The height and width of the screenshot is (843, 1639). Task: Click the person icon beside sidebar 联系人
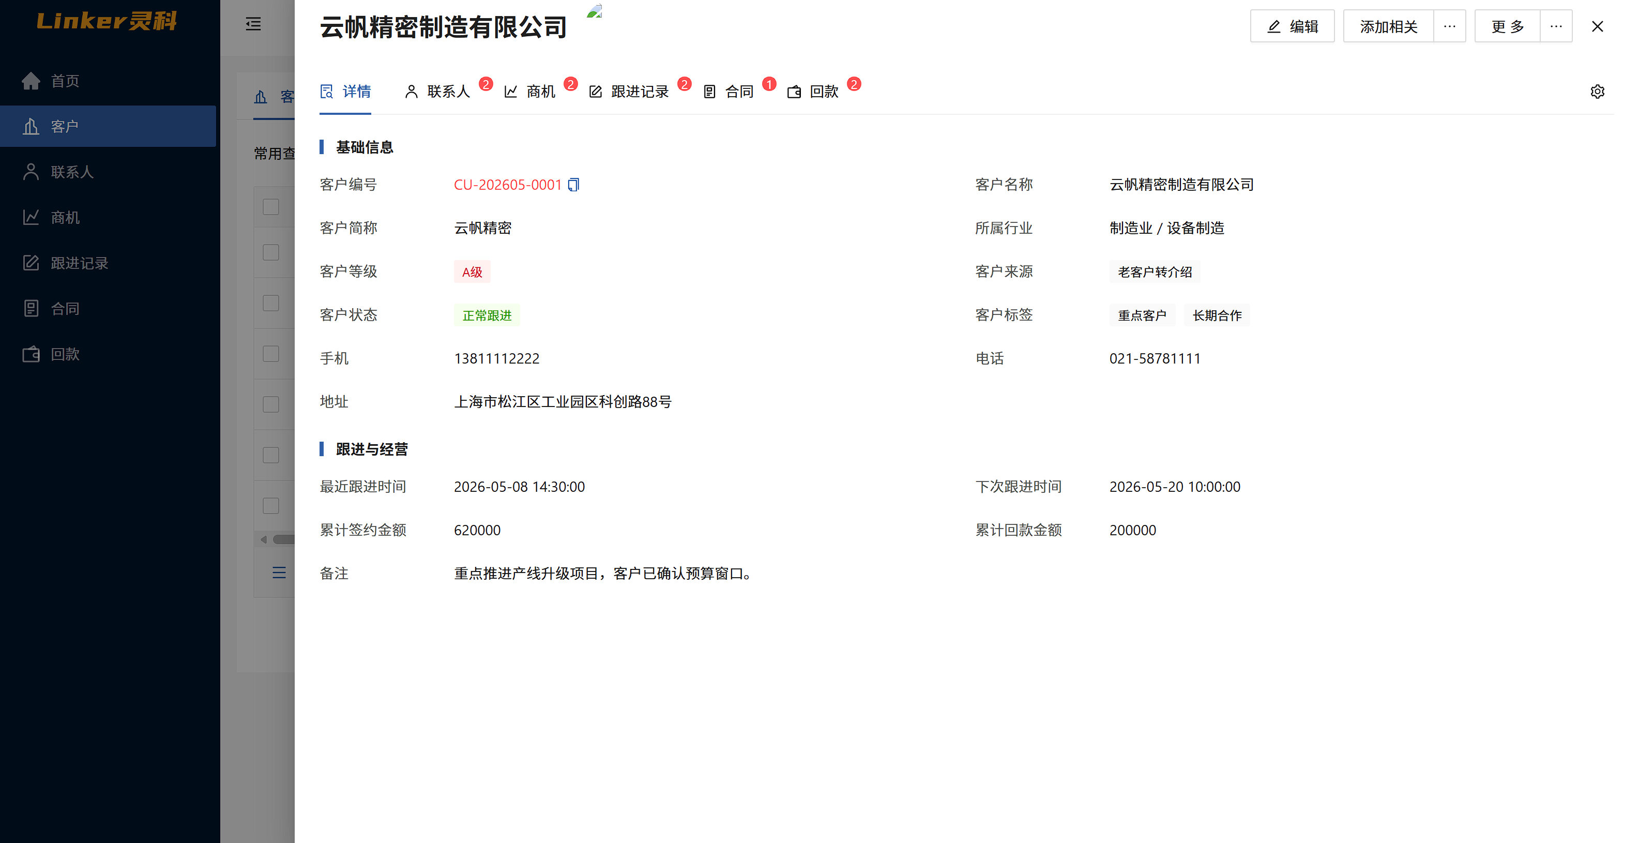31,172
